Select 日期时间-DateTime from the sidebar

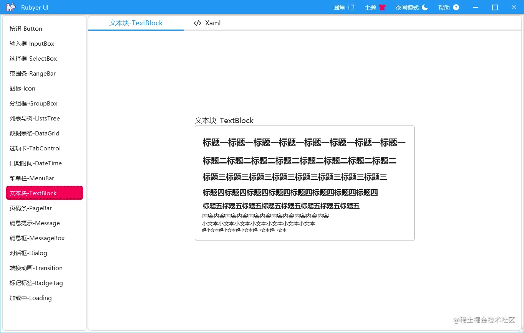35,163
